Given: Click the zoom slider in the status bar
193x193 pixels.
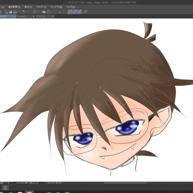Looking at the screenshot, I should point(10,183).
